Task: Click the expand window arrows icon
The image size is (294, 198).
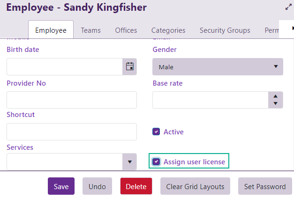Action: 288,7
